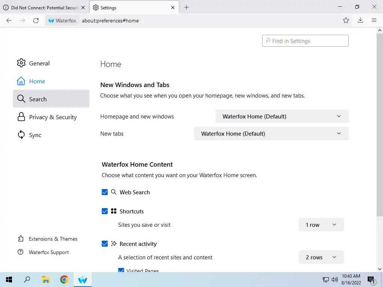
Task: Uncheck the Shortcuts checkbox
Action: [105, 211]
